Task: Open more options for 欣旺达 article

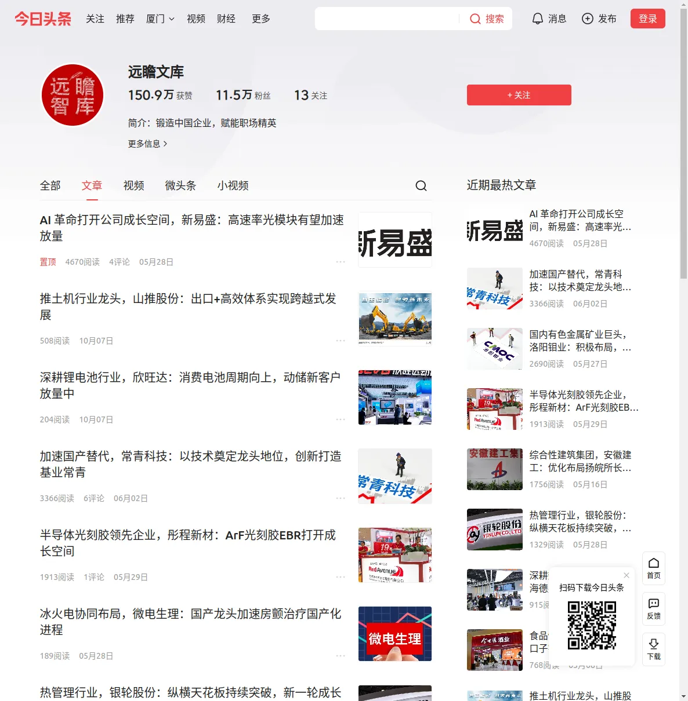Action: coord(341,419)
